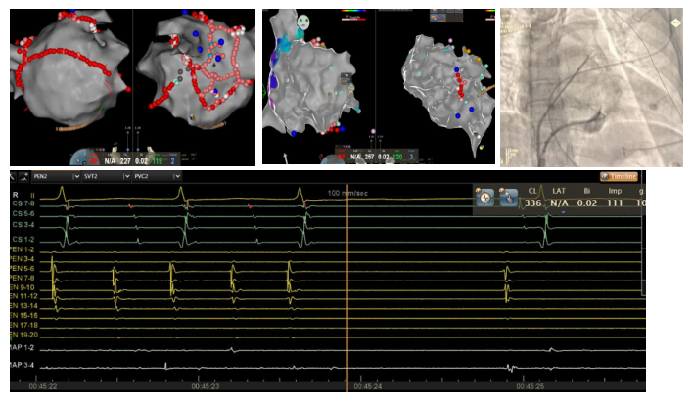Image resolution: width=692 pixels, height=405 pixels.
Task: Click the 227 value in left map bar
Action: (x=126, y=161)
